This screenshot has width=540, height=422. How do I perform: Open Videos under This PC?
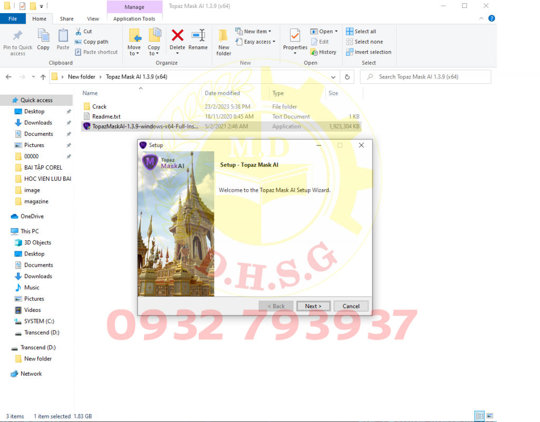32,310
